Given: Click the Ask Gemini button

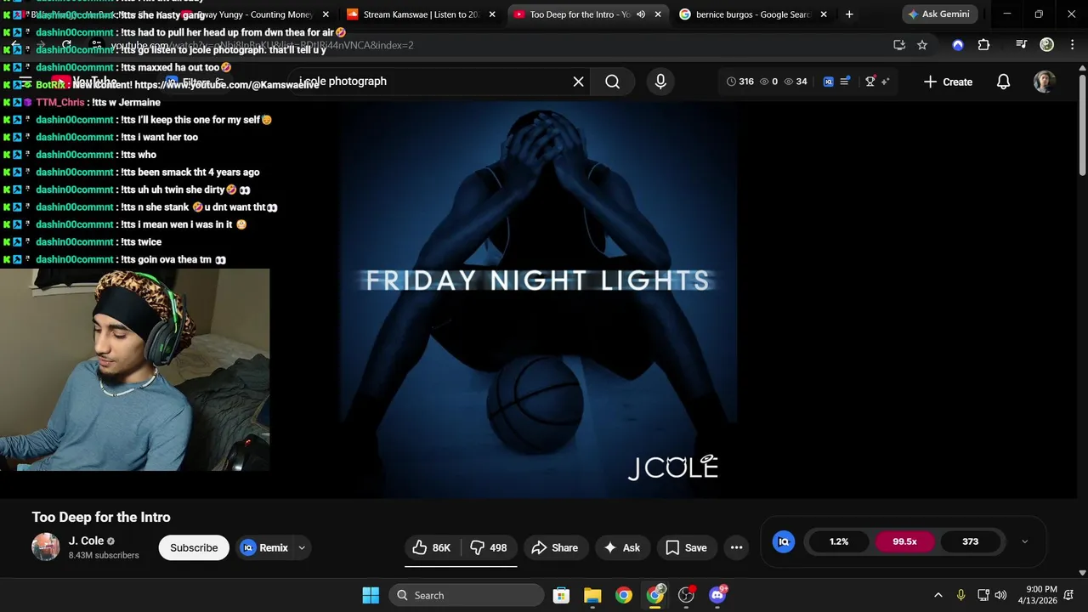Looking at the screenshot, I should (939, 14).
